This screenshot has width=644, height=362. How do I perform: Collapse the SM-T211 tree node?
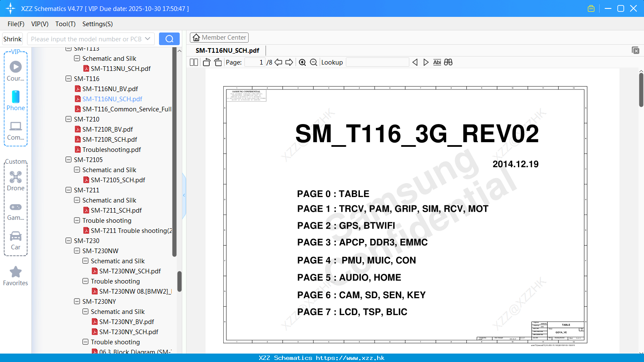pos(69,190)
